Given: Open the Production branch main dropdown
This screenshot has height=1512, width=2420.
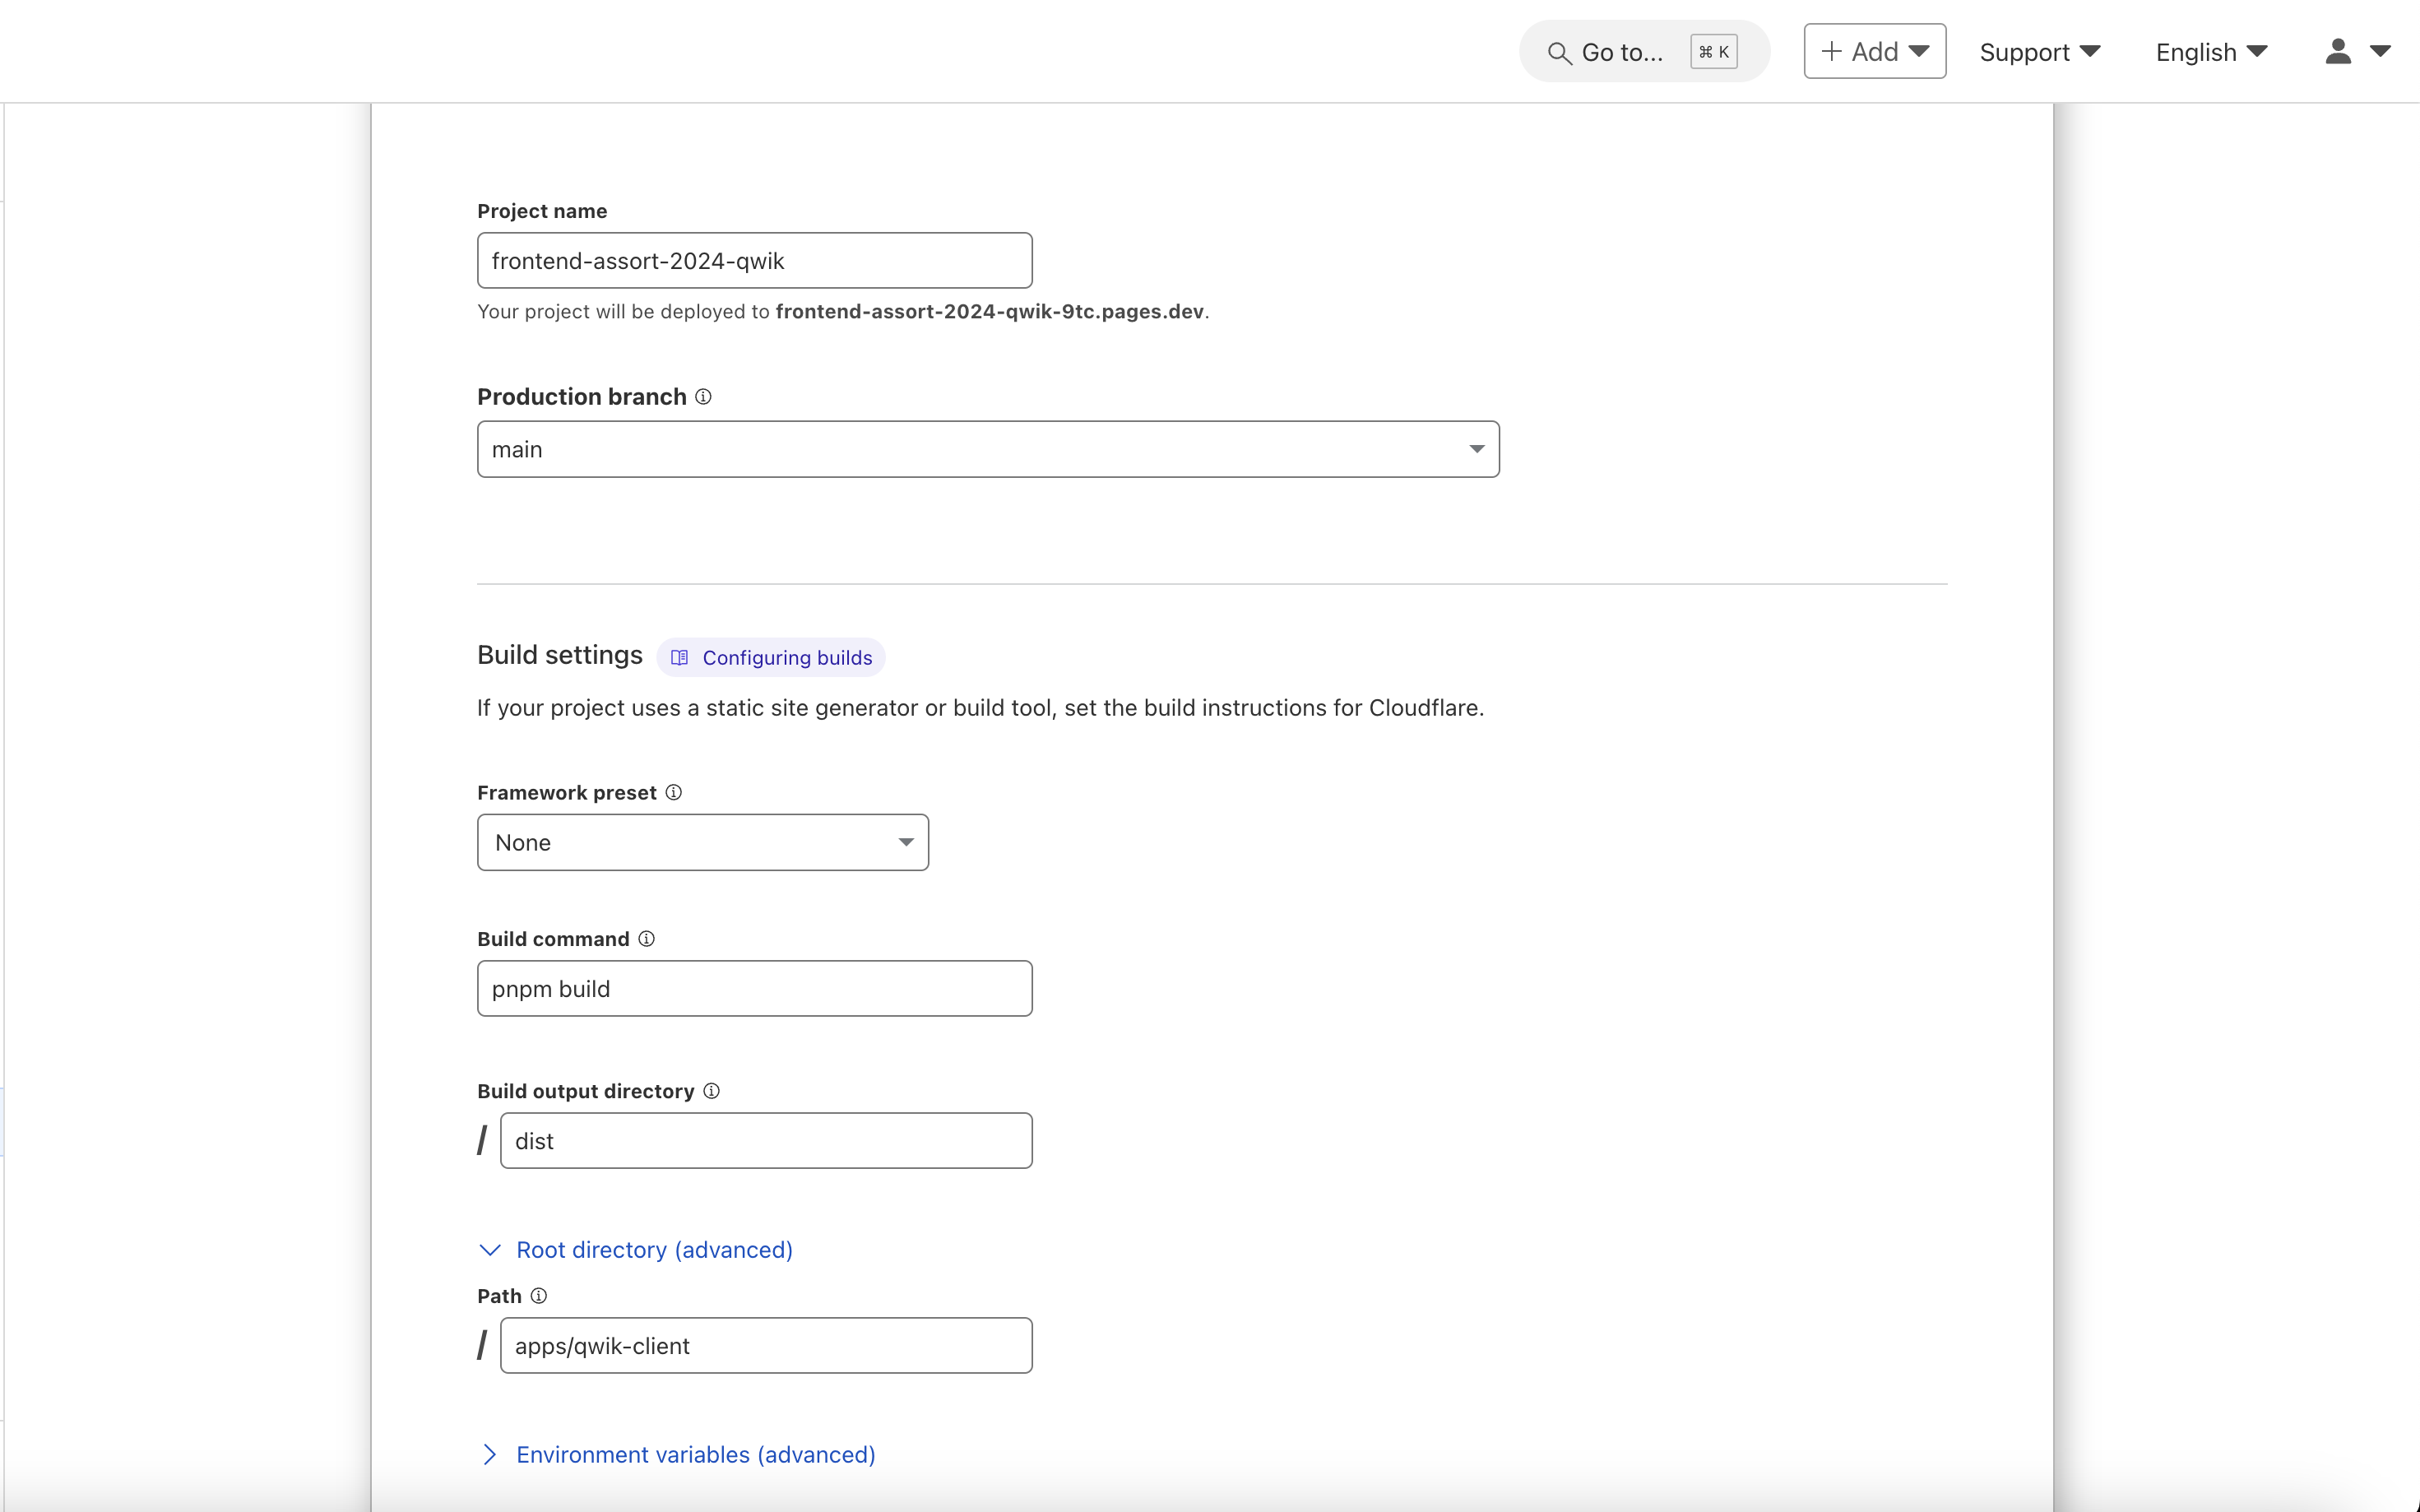Looking at the screenshot, I should pyautogui.click(x=987, y=449).
